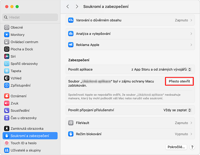
Task: Open FileVault settings via Zapnuto chevron
Action: tap(191, 123)
